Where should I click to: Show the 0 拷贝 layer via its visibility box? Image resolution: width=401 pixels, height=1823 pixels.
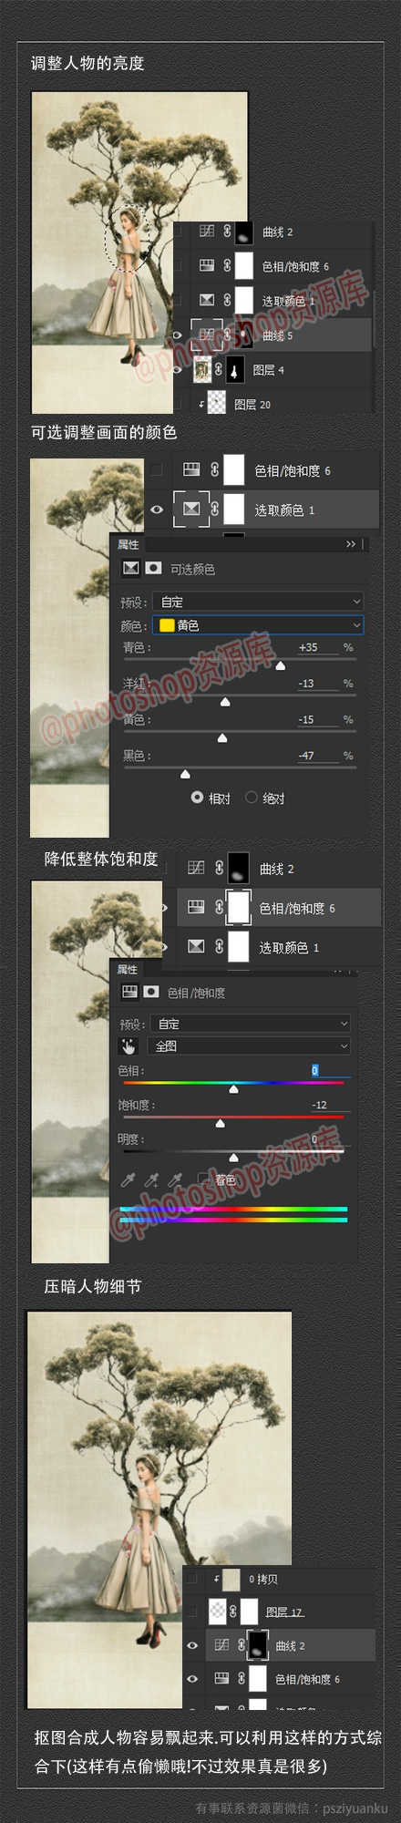click(x=192, y=1578)
